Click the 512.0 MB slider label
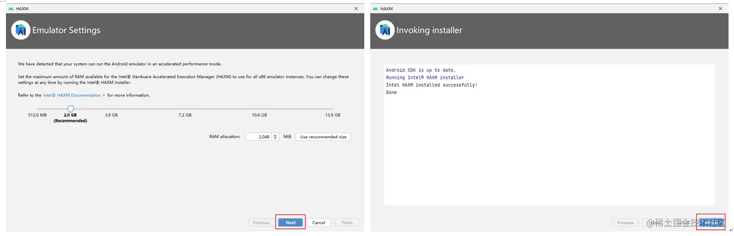Viewport: 734px width, 236px height. (x=37, y=115)
